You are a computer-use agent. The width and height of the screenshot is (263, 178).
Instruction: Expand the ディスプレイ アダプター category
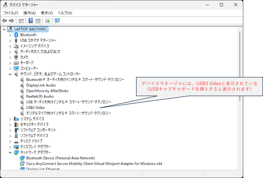point(10,147)
